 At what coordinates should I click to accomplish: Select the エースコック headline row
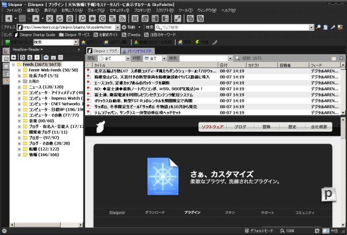click(213, 83)
